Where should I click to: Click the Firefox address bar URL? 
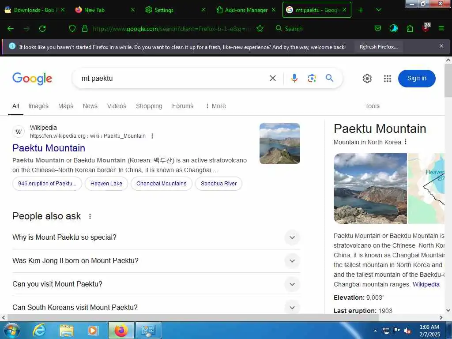[172, 29]
